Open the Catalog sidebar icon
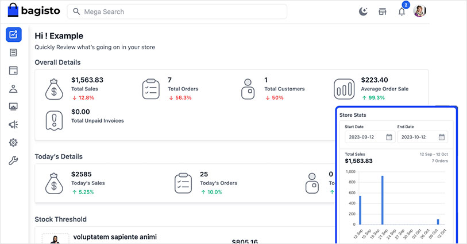This screenshot has width=467, height=244. tap(14, 70)
